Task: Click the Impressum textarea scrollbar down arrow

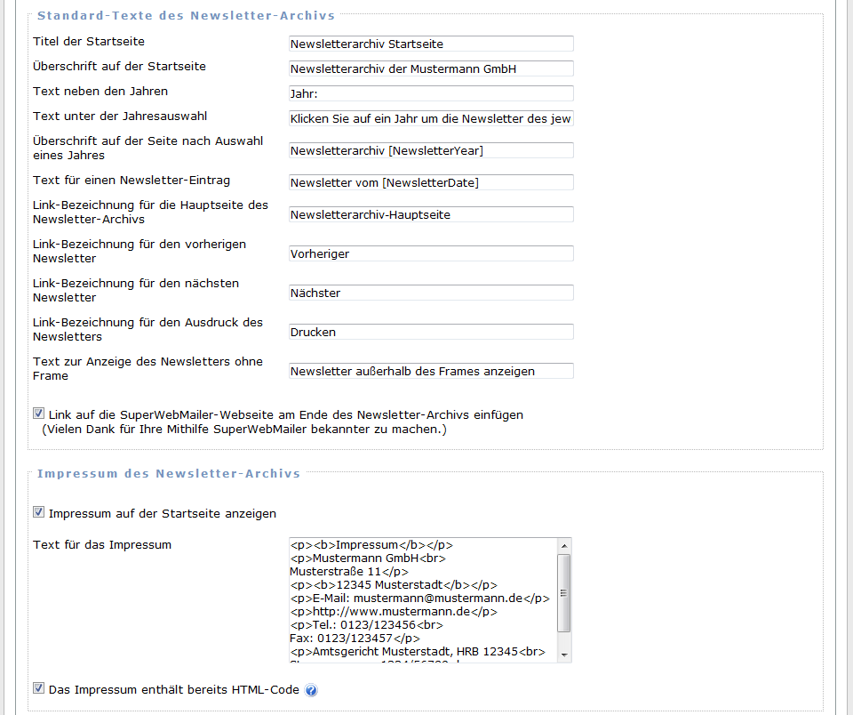Action: (564, 655)
